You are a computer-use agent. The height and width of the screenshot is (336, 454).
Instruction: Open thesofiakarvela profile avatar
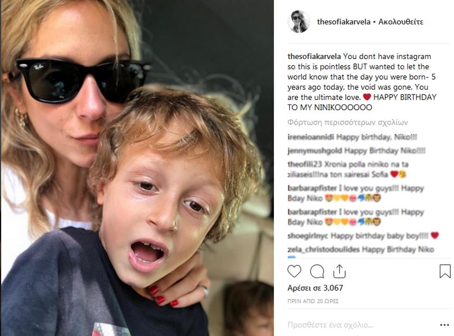tap(298, 22)
